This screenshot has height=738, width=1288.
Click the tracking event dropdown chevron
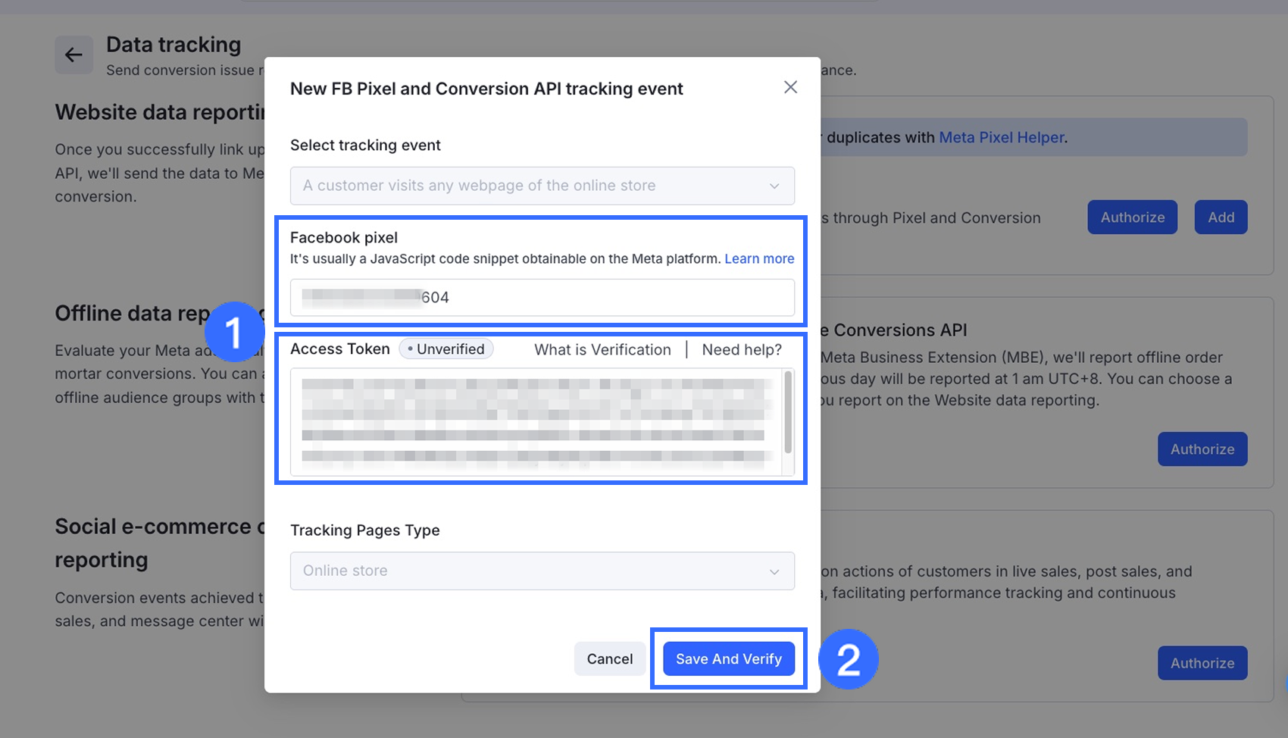(774, 186)
